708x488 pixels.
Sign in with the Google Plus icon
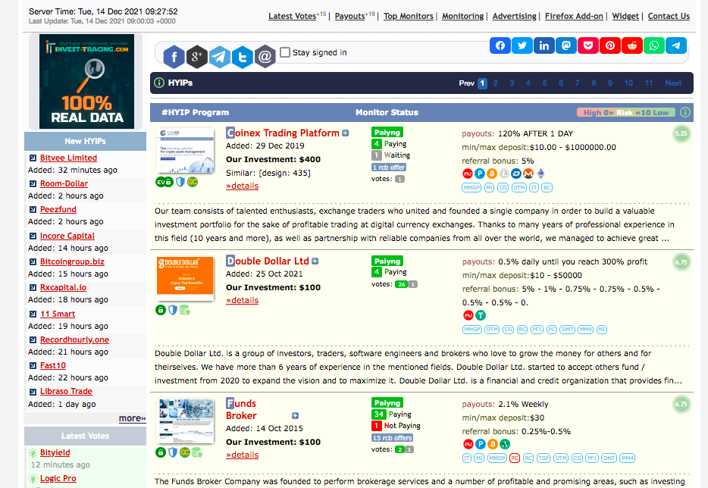click(x=197, y=57)
